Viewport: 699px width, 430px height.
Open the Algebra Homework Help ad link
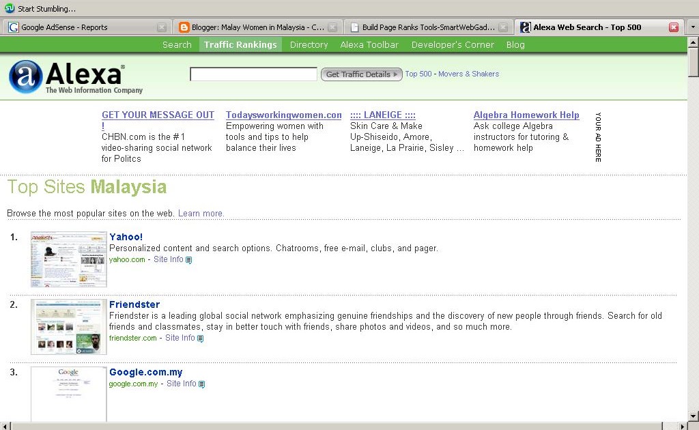tap(526, 115)
